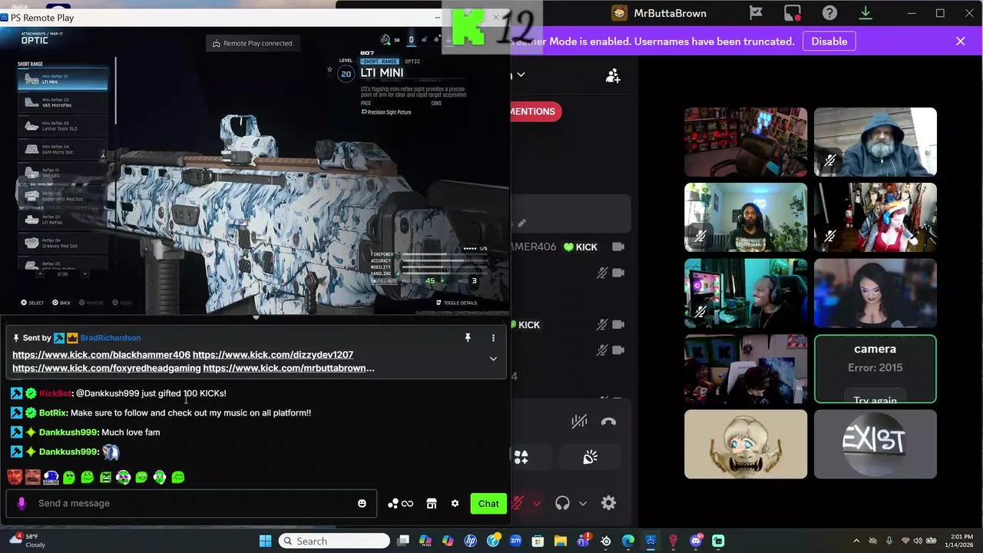
Task: Open the channel points infinity icon
Action: point(401,504)
